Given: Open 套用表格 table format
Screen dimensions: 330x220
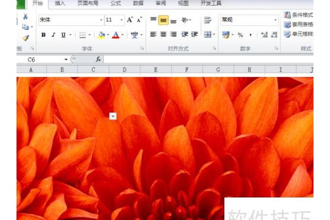Looking at the screenshot, I should 298,24.
